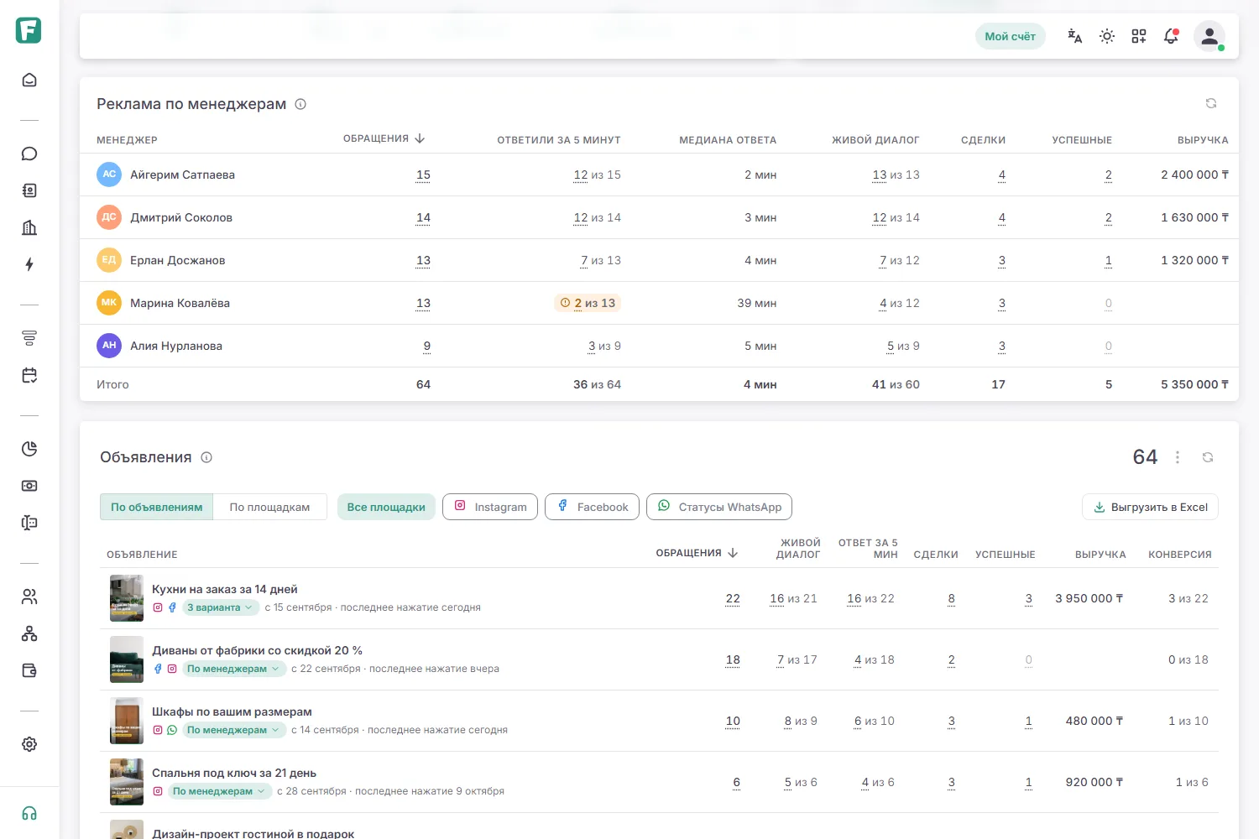Screen dimensions: 1259x839
Task: Refresh the Объявления section
Action: tap(1208, 457)
